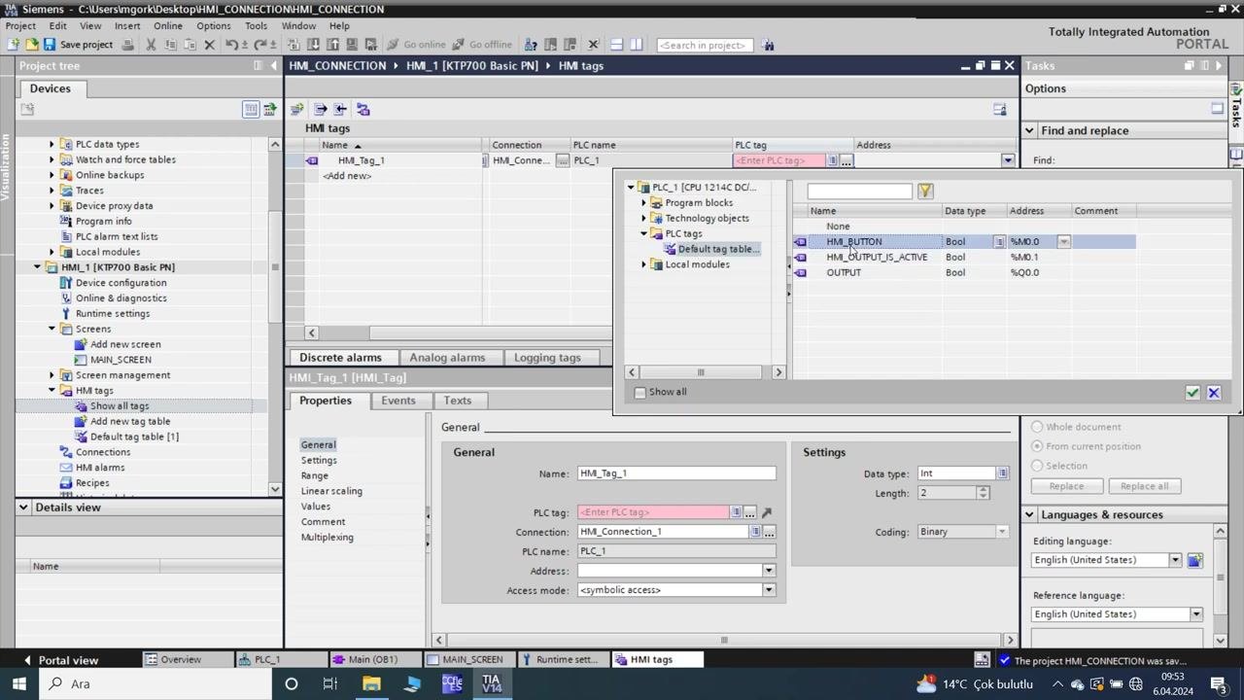1244x700 pixels.
Task: Click the export tags icon in HMI tags toolbar
Action: (x=320, y=109)
